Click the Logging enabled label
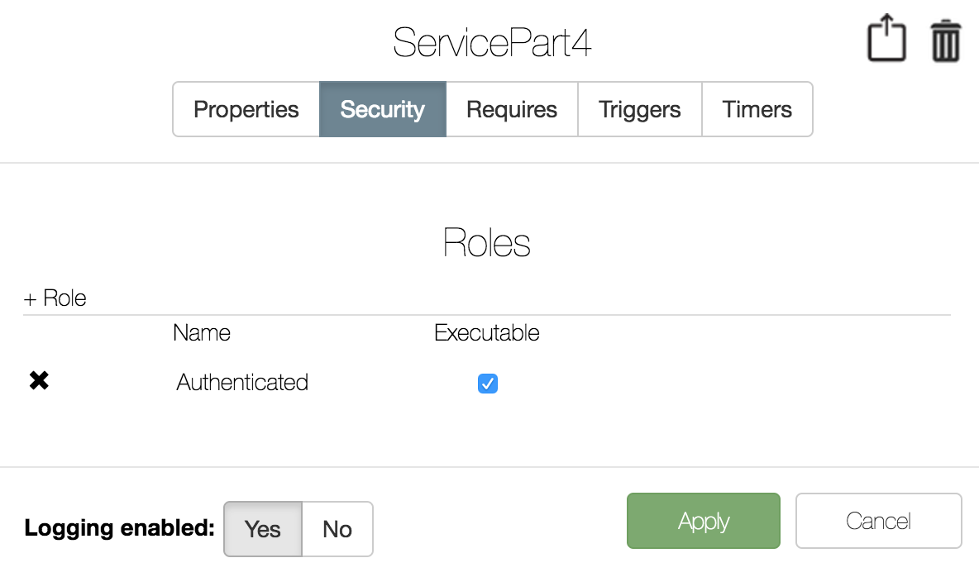This screenshot has width=979, height=577. (x=119, y=528)
